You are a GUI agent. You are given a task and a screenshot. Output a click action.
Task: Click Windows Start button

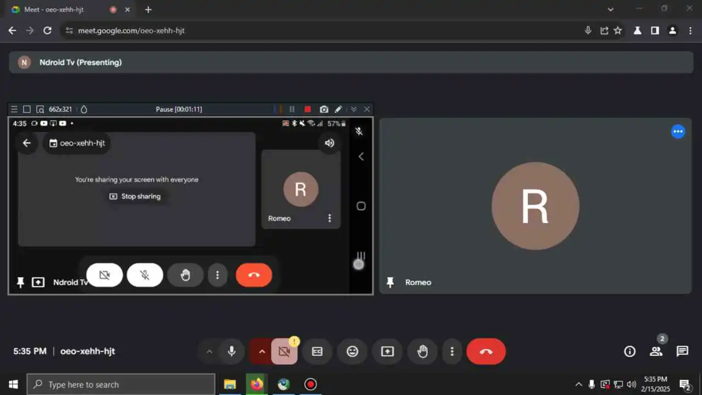coord(13,385)
